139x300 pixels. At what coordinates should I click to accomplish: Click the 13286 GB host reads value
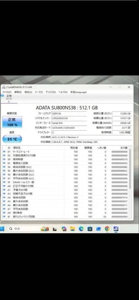point(122,113)
